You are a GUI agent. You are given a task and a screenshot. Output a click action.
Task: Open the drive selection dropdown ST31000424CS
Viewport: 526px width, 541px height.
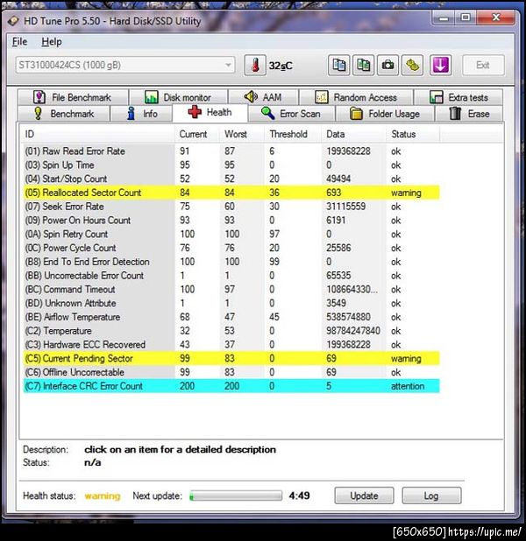point(125,65)
